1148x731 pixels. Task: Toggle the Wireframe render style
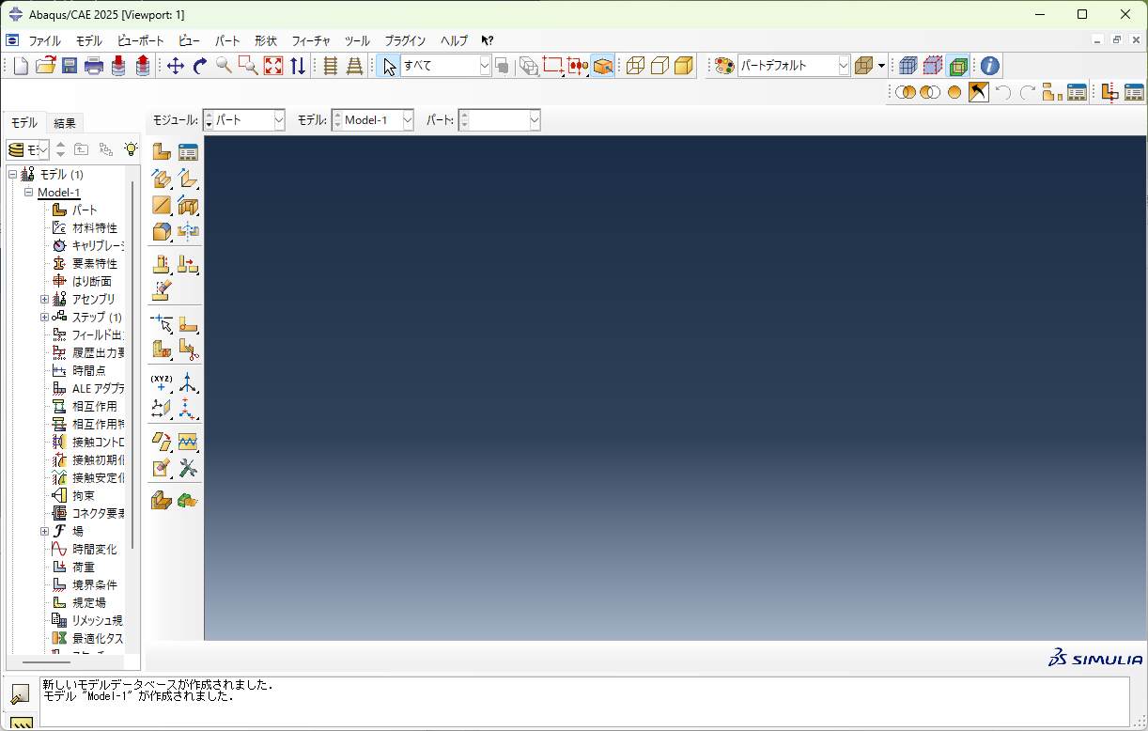(x=635, y=66)
